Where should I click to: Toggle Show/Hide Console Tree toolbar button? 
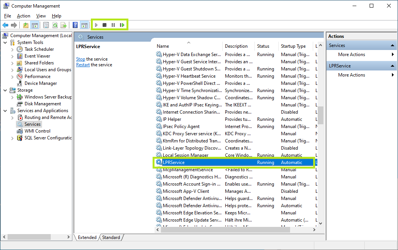point(34,25)
